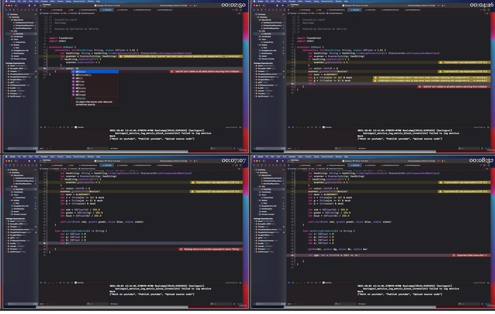Expand the Firebase package in bottom-left navigator
This screenshot has width=495, height=314.
7,227
